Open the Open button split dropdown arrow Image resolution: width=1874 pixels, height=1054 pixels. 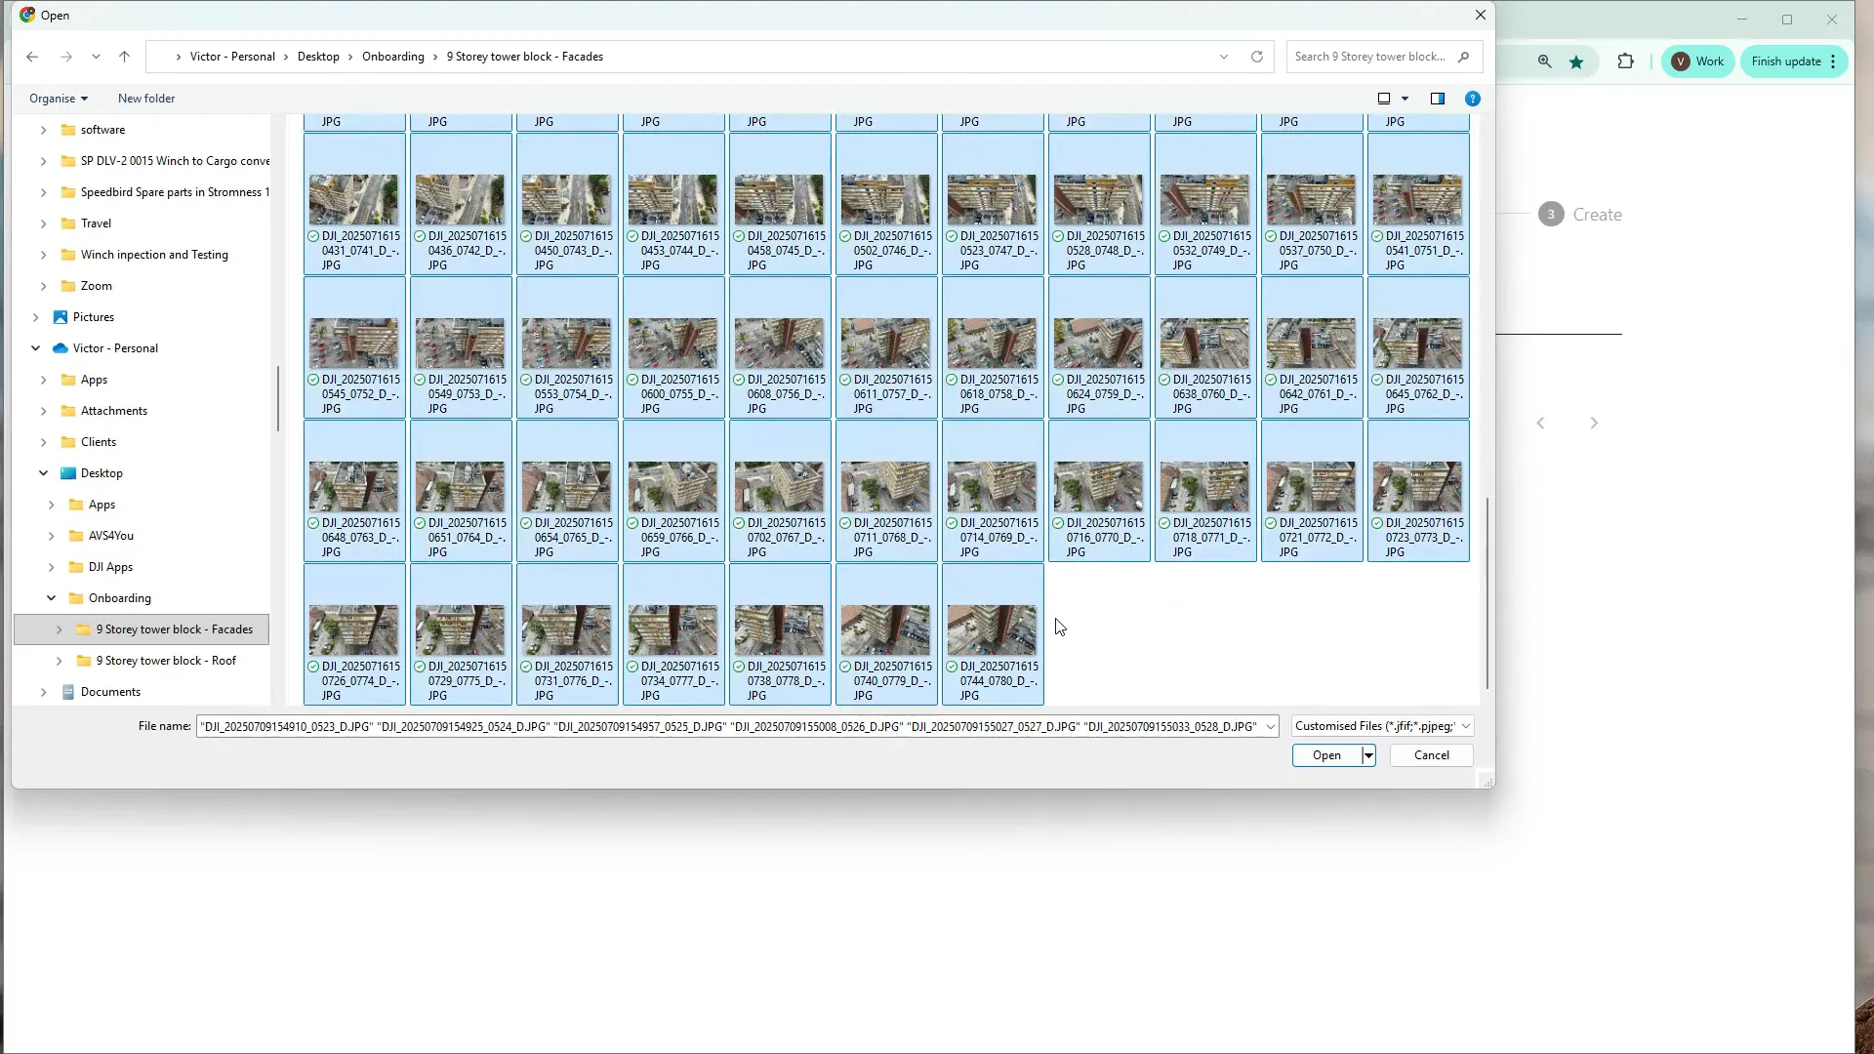click(x=1368, y=755)
